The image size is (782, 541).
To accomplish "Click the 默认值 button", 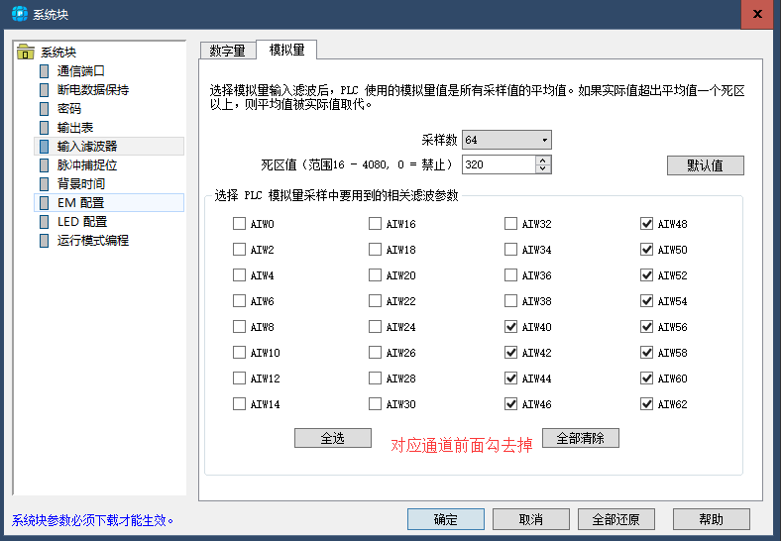I will point(706,165).
